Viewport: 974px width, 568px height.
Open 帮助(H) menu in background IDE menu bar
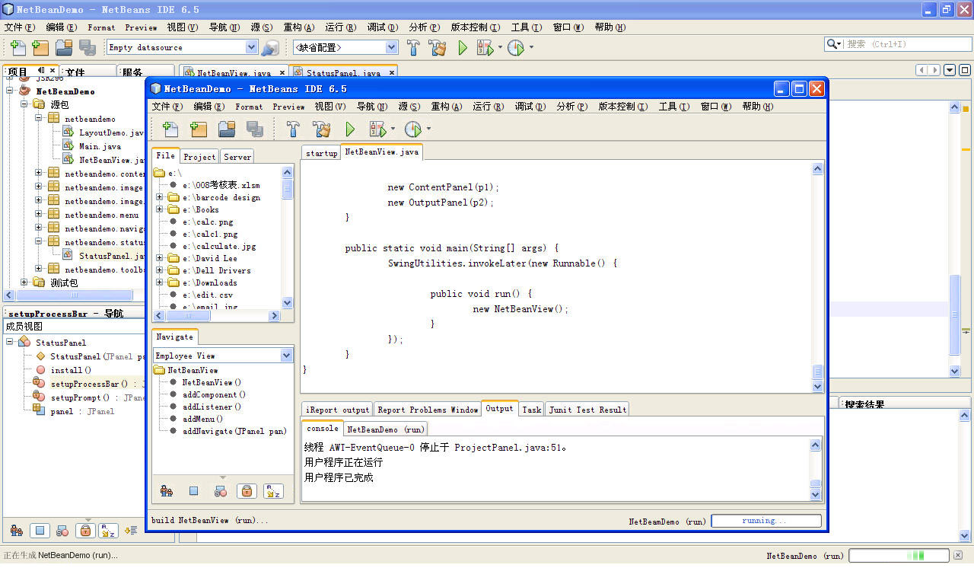tap(610, 27)
